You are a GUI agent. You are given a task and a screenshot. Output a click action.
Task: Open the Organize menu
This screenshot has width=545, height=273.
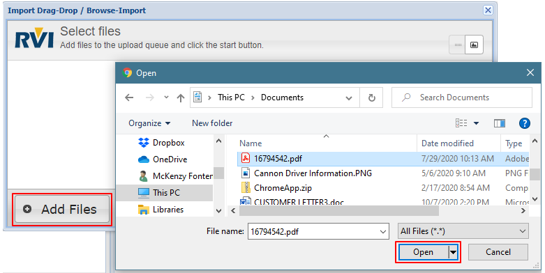(149, 123)
